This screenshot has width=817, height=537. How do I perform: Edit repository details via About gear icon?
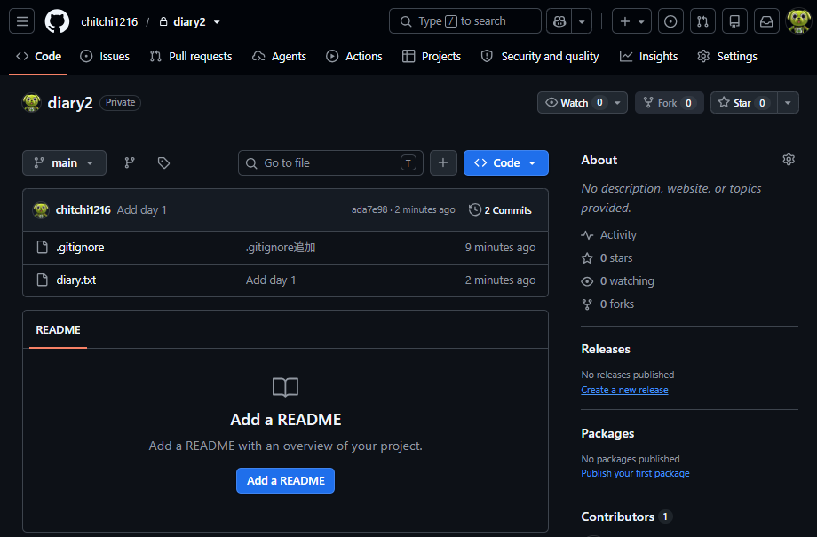pos(789,160)
